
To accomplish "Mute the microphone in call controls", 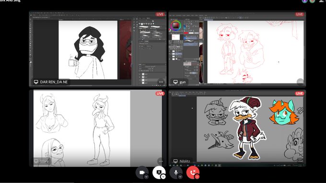I will (x=176, y=172).
